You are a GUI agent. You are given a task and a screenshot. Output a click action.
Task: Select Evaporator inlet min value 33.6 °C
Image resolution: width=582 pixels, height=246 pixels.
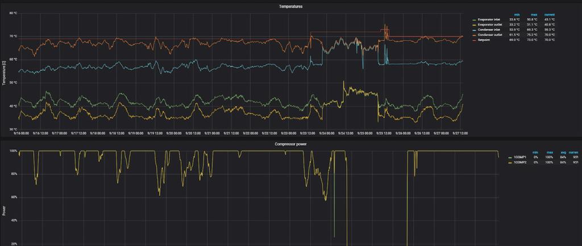coord(514,20)
